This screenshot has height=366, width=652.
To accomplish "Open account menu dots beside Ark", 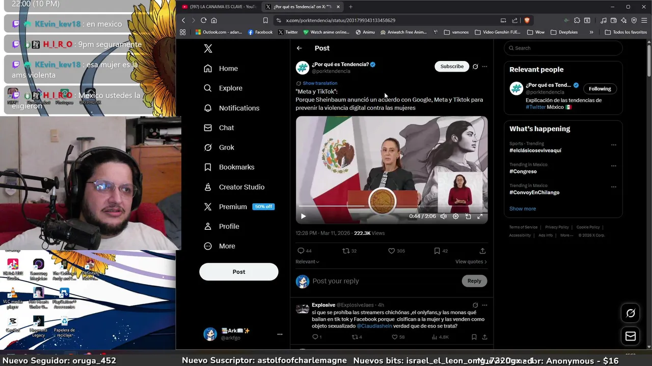I will pos(280,334).
